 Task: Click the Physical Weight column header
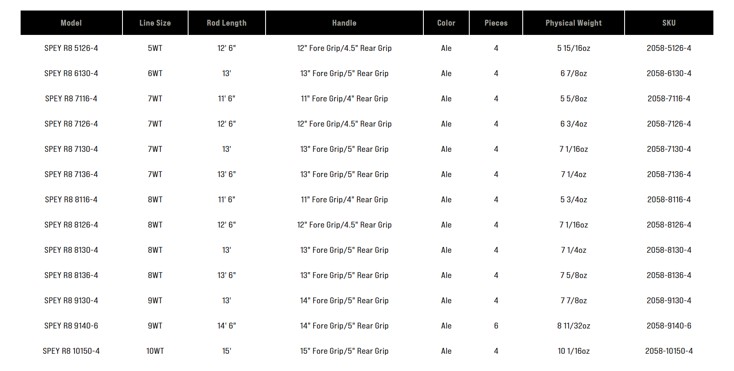point(573,23)
